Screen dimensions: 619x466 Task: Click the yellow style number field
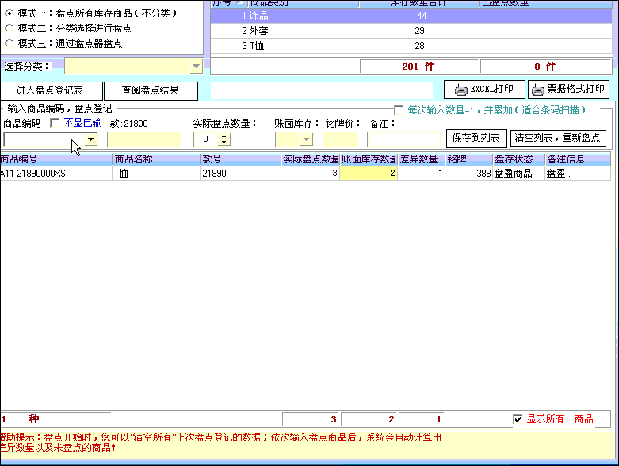[143, 139]
